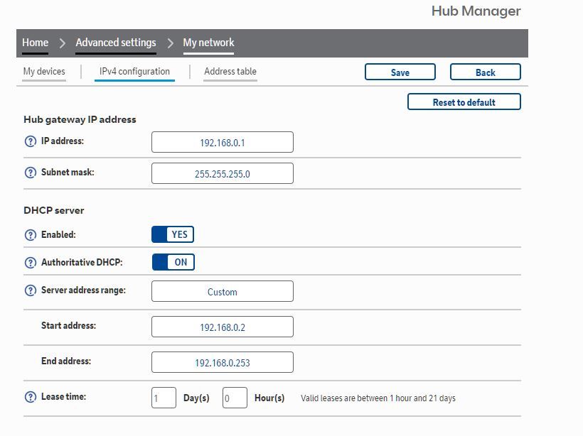Click the hub IP address field

pyautogui.click(x=222, y=143)
